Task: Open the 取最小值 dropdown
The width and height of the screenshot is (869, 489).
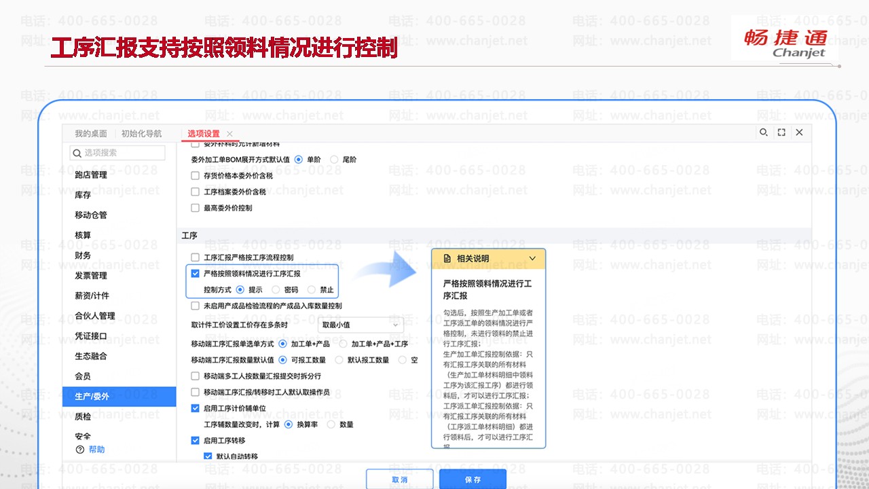Action: 362,325
